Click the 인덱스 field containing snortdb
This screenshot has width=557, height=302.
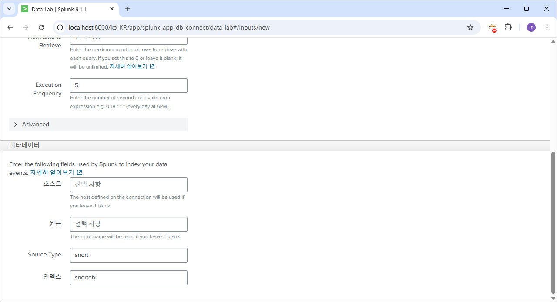tap(129, 278)
